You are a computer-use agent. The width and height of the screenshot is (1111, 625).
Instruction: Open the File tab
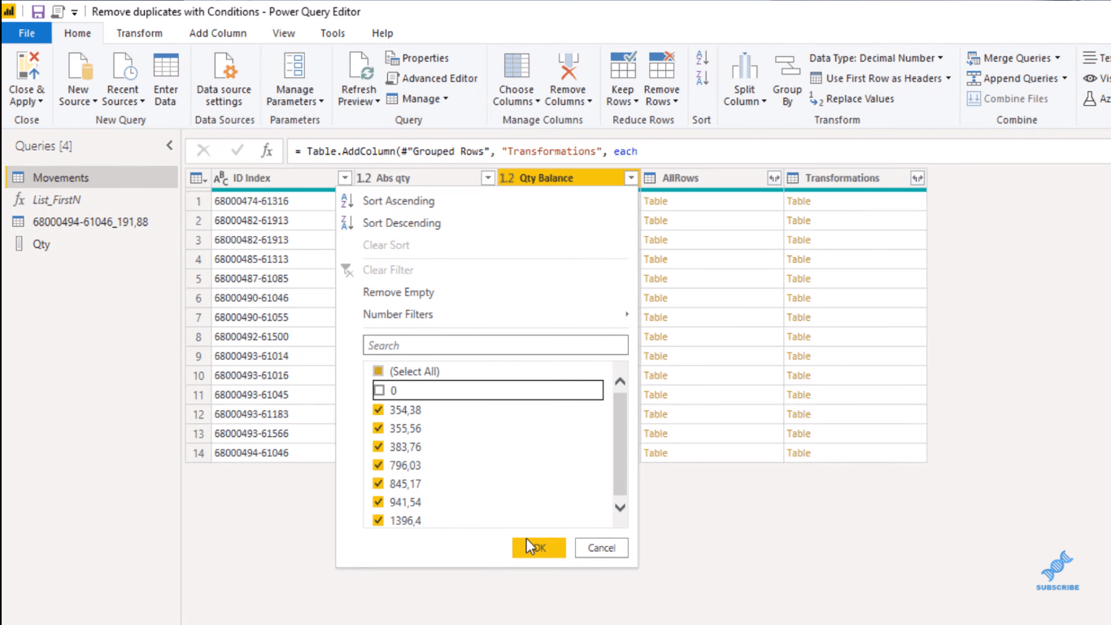27,33
